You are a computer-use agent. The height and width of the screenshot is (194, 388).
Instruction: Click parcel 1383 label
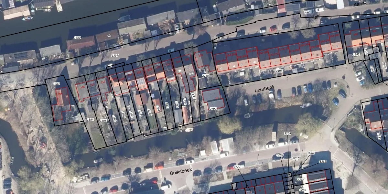(56, 84)
